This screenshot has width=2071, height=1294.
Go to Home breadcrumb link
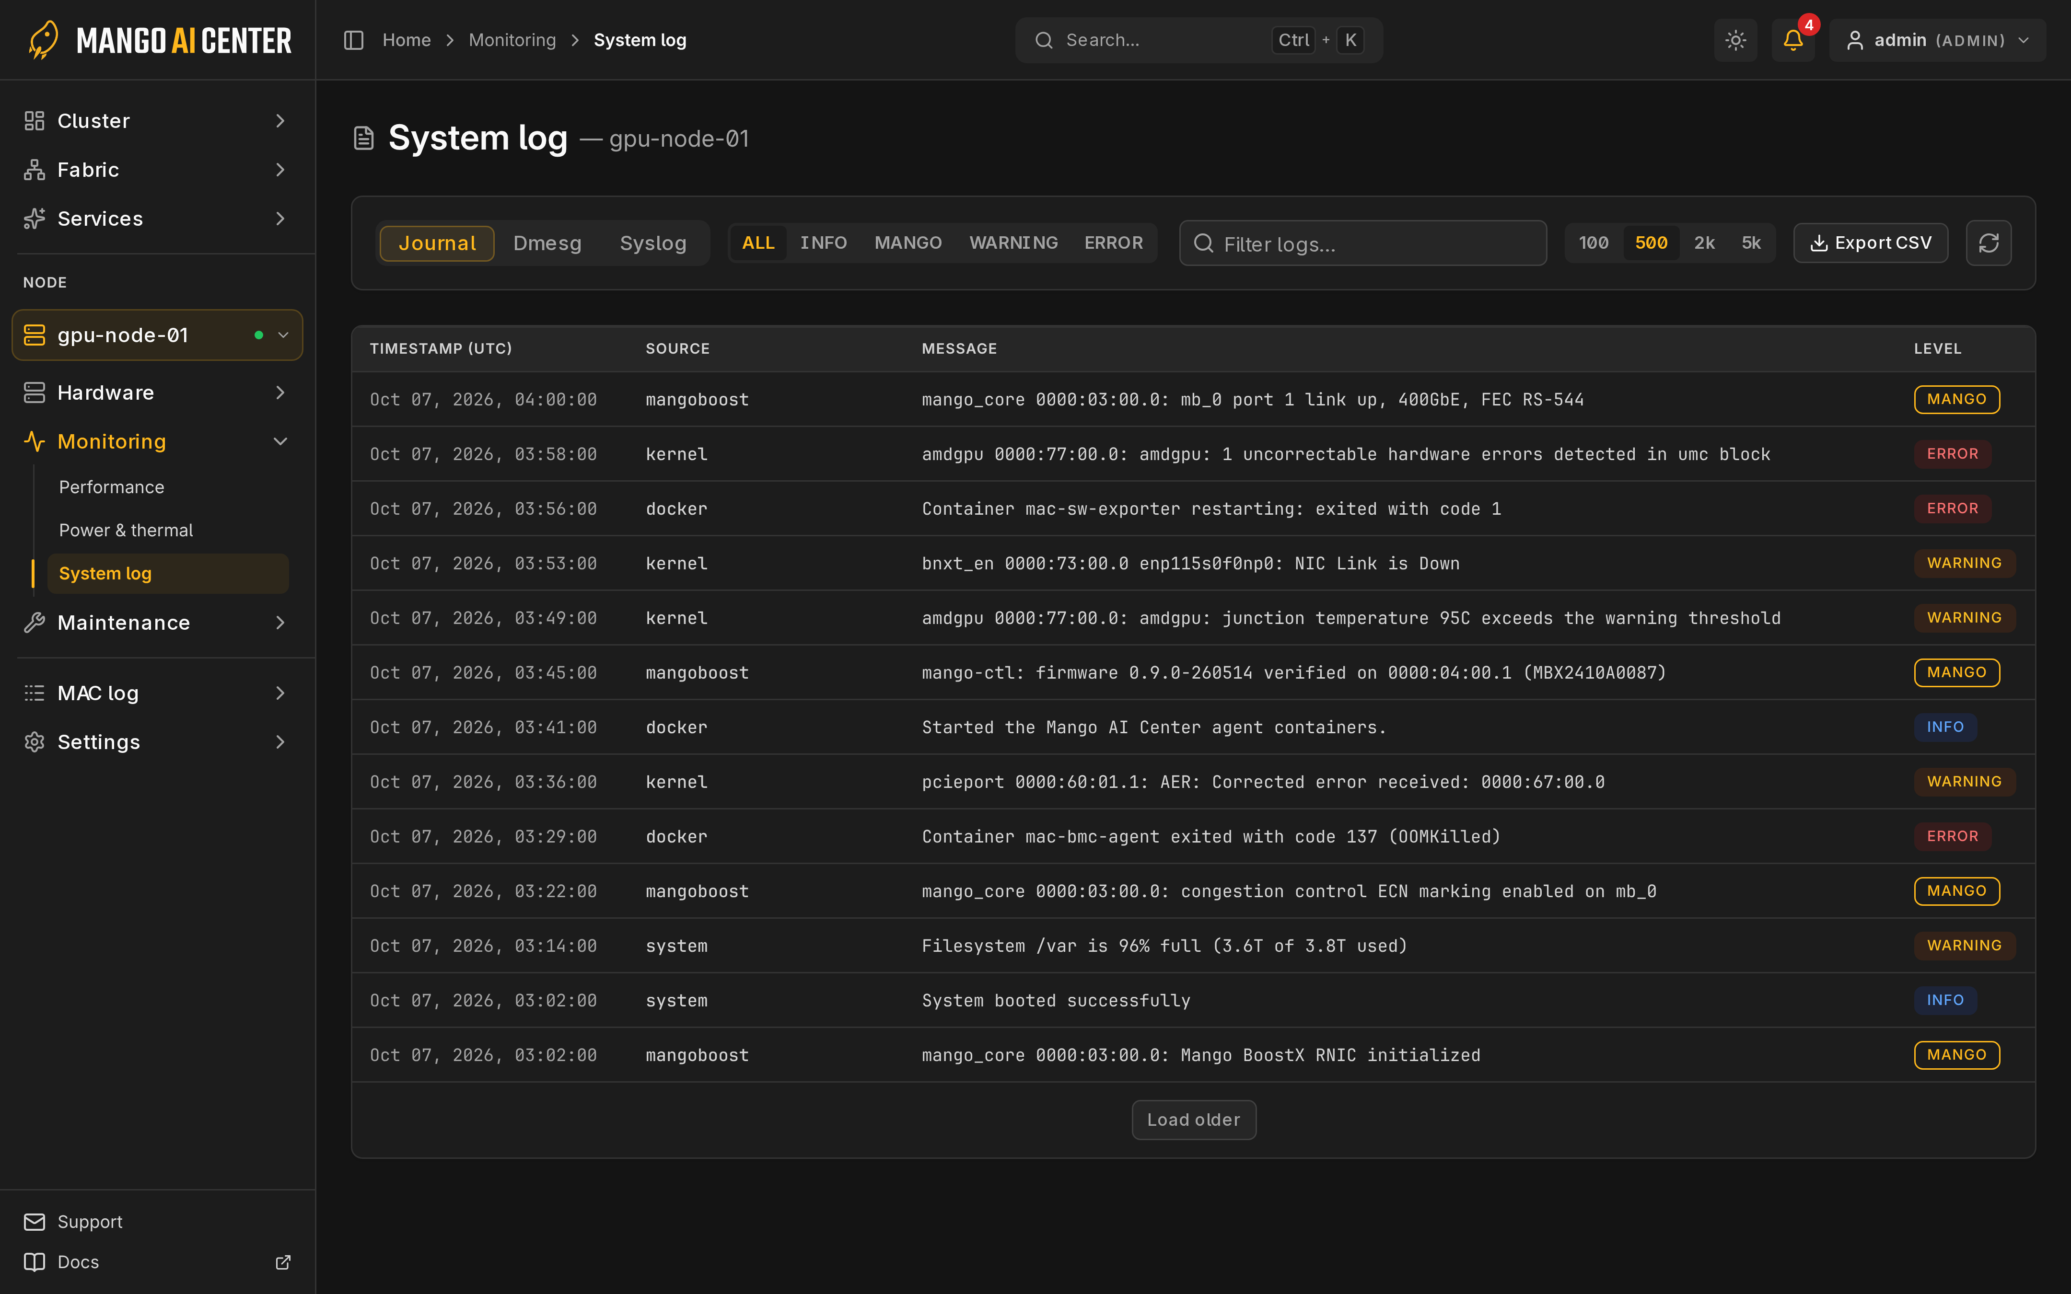pos(407,40)
